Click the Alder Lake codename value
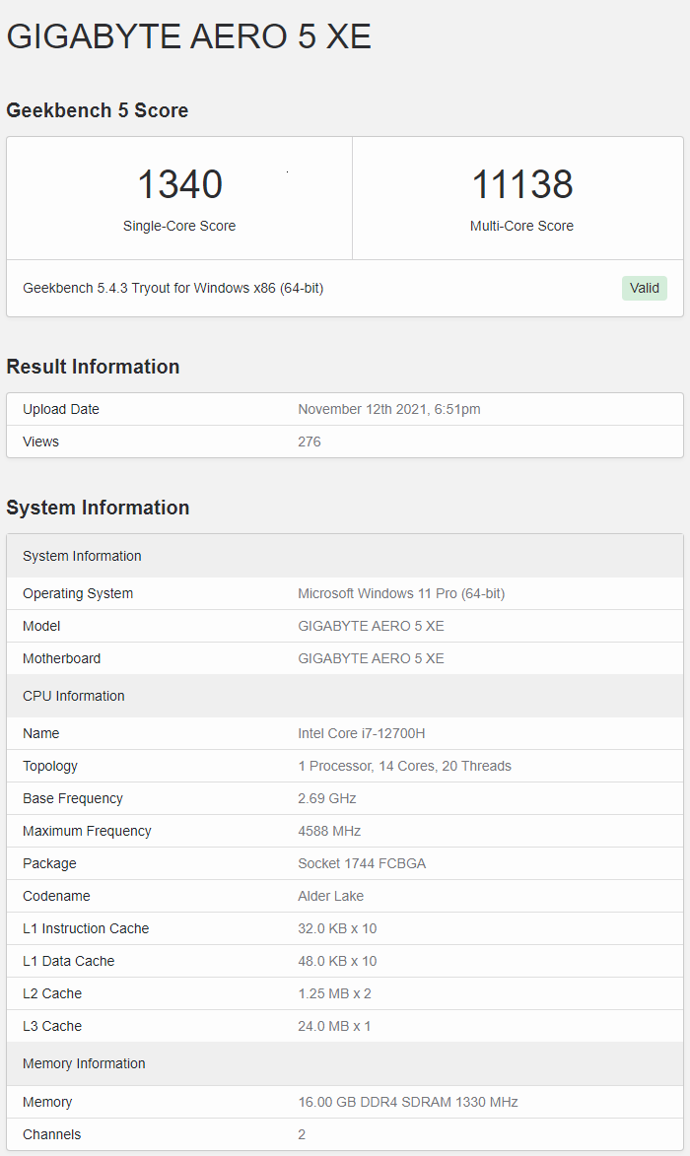 330,896
